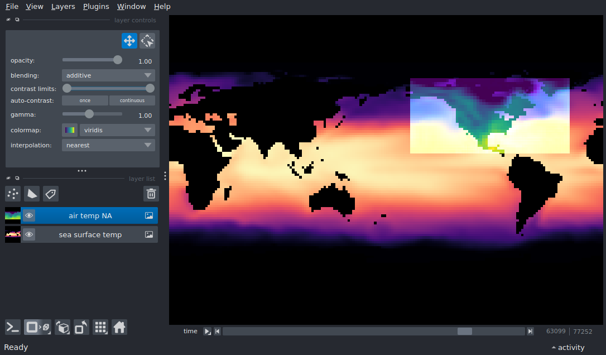Click image type icon on sea surface temp

point(149,234)
